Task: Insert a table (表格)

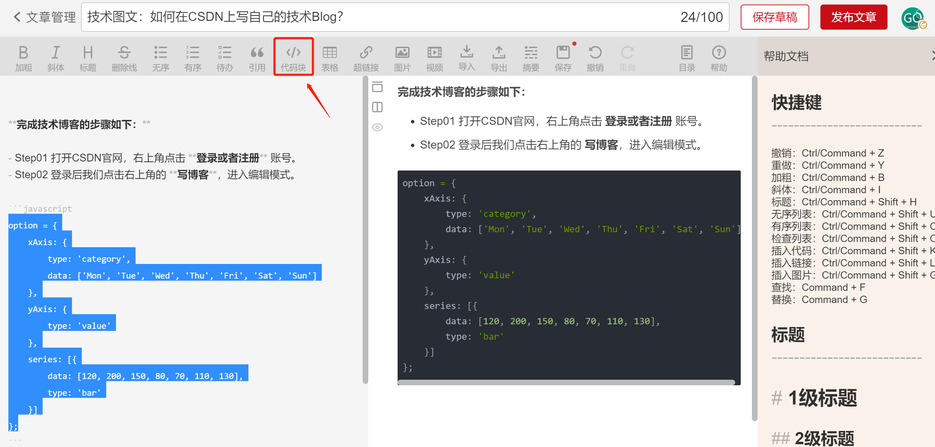Action: [x=329, y=58]
